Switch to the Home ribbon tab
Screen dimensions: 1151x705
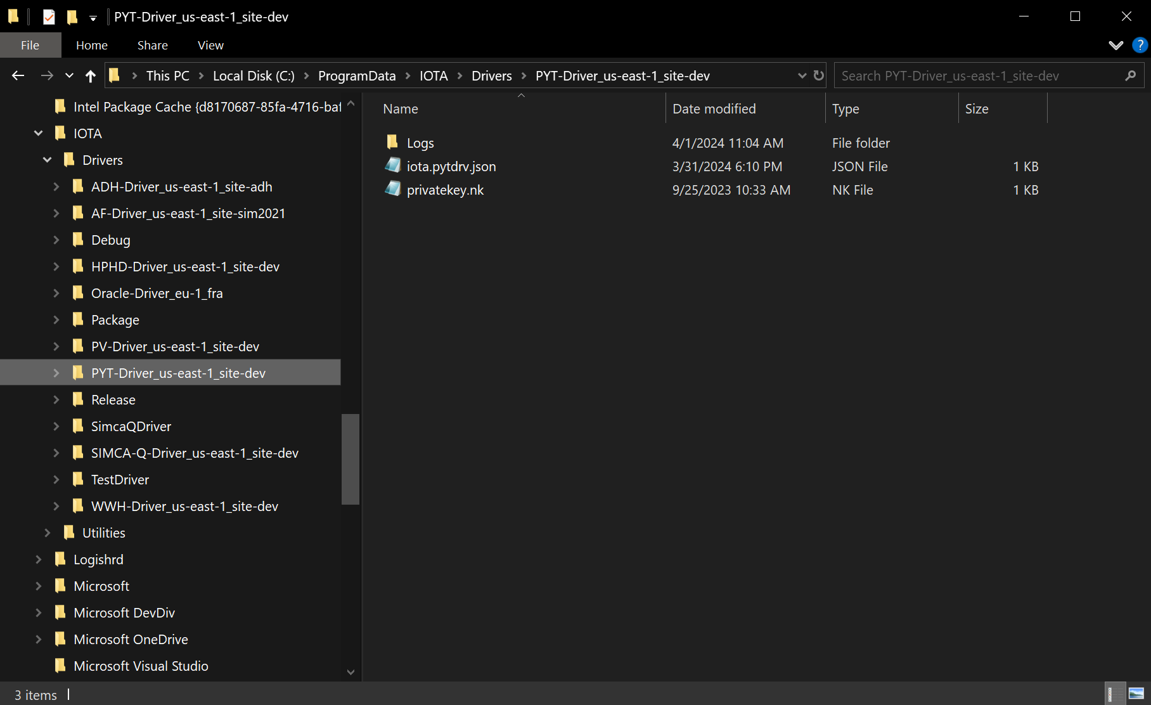pyautogui.click(x=92, y=45)
